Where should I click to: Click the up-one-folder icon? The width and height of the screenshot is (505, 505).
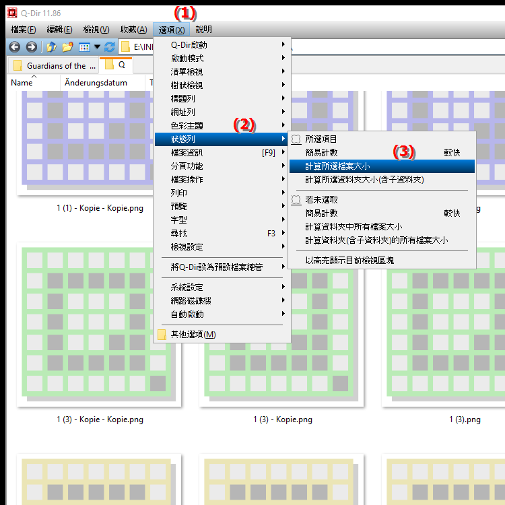pyautogui.click(x=51, y=47)
